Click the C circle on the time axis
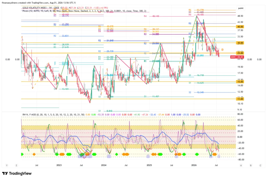Image resolution: width=267 pixels, height=179 pixels. (260, 165)
